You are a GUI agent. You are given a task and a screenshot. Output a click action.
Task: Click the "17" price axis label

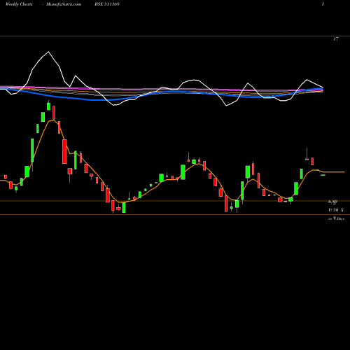point(336,39)
